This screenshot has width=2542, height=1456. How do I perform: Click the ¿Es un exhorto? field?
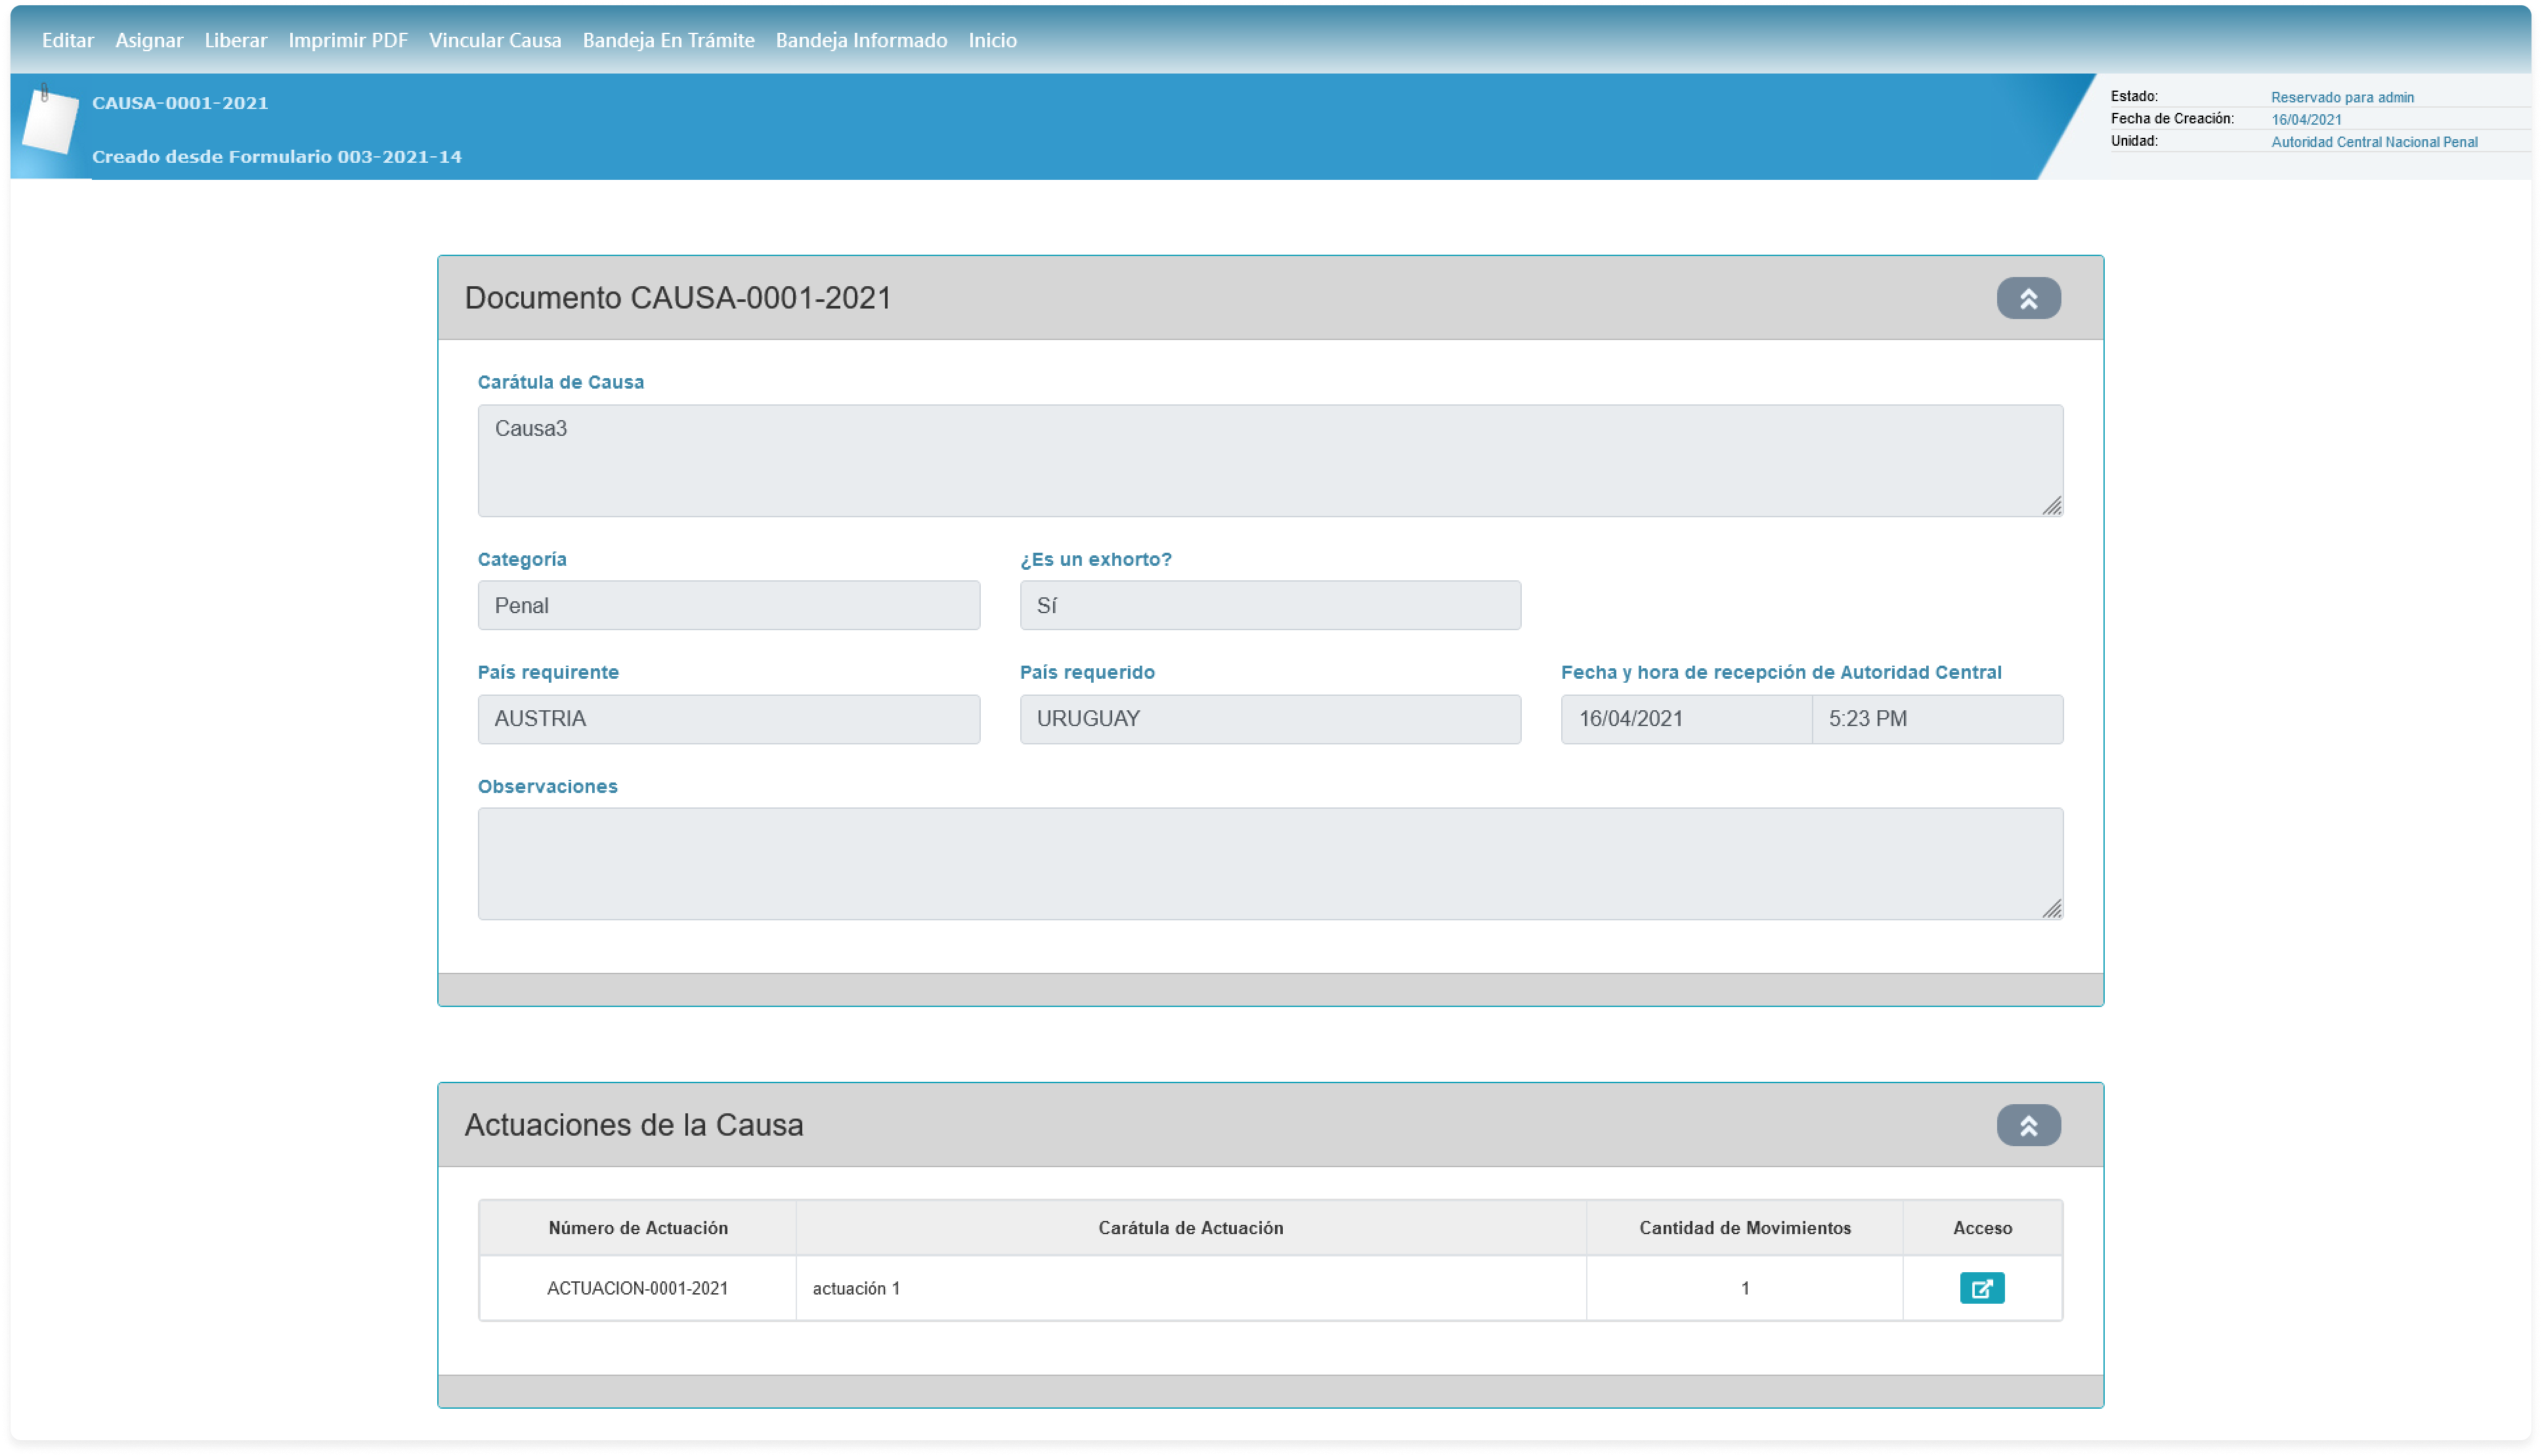point(1270,605)
